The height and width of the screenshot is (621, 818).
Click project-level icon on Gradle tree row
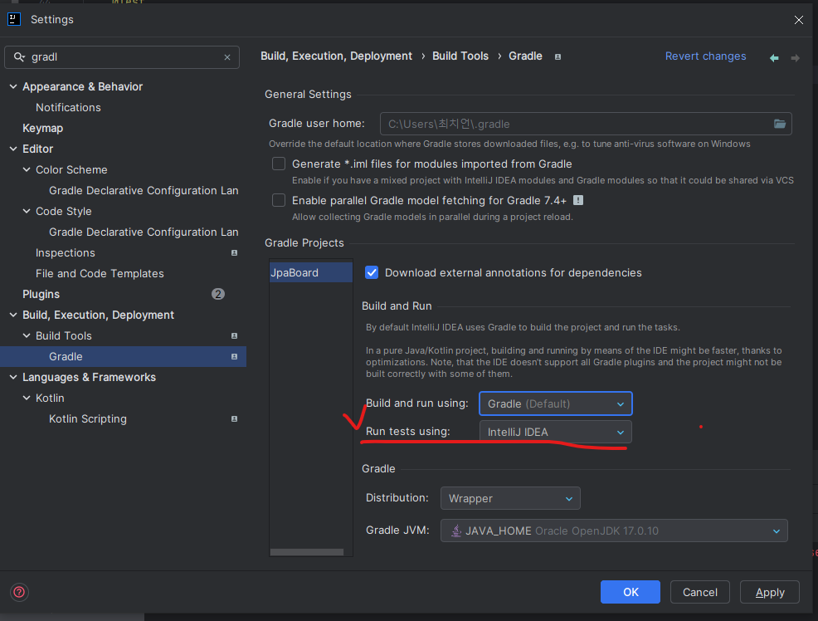coord(234,356)
